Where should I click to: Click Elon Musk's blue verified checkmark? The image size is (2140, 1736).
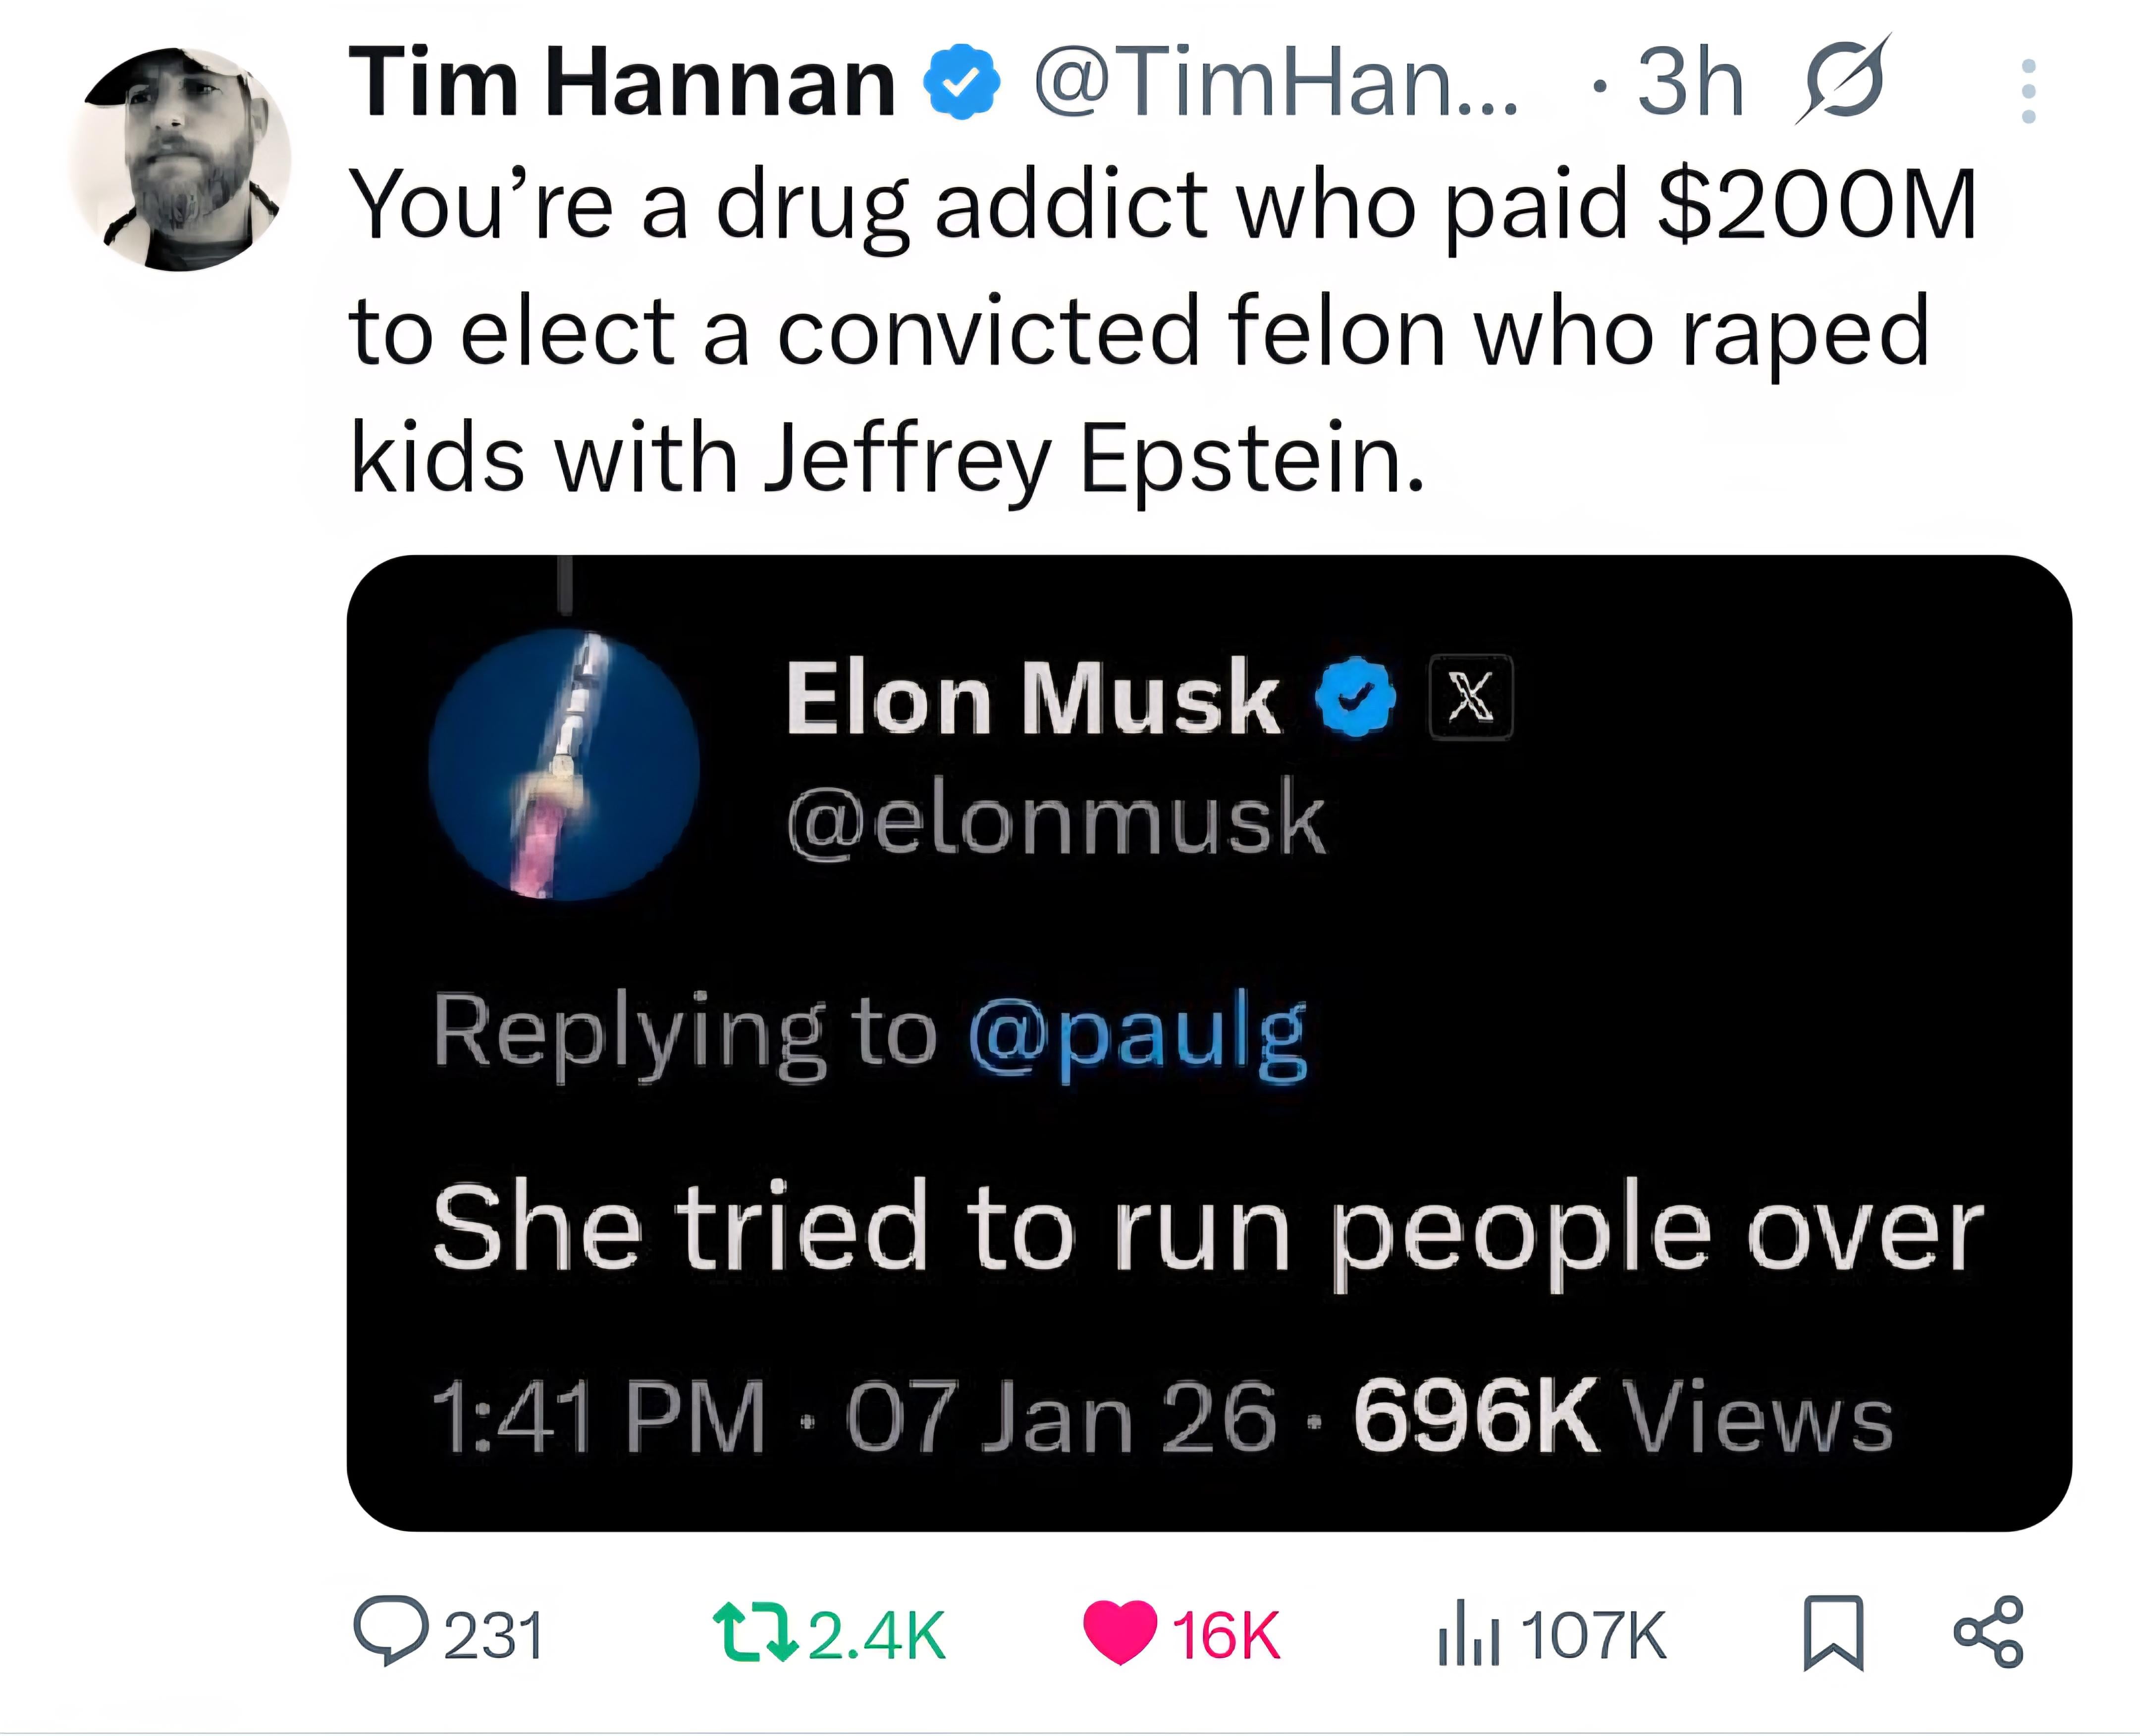pos(1355,697)
